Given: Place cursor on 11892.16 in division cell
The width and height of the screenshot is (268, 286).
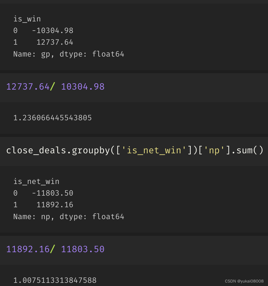Looking at the screenshot, I should click(x=28, y=249).
